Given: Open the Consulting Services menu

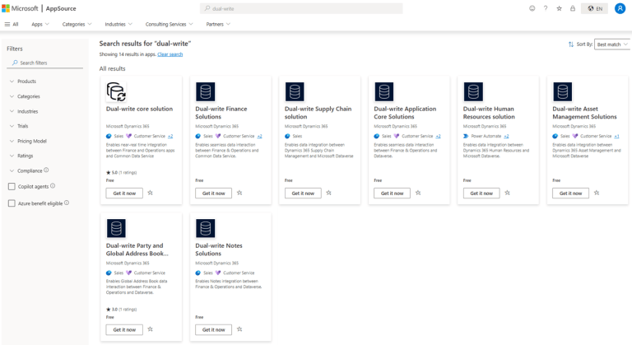Looking at the screenshot, I should 170,24.
